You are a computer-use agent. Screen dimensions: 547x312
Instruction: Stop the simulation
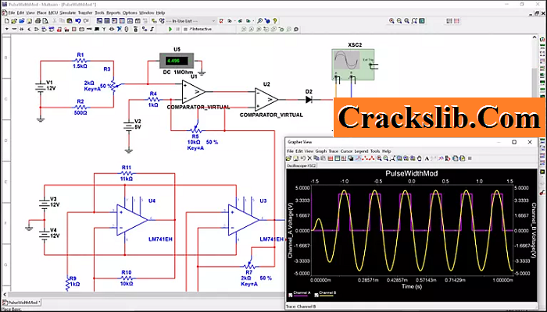point(185,30)
